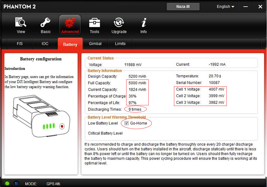267x187 pixels.
Task: Click the Cell 1 Voltage value 4007 mV
Action: (x=216, y=89)
